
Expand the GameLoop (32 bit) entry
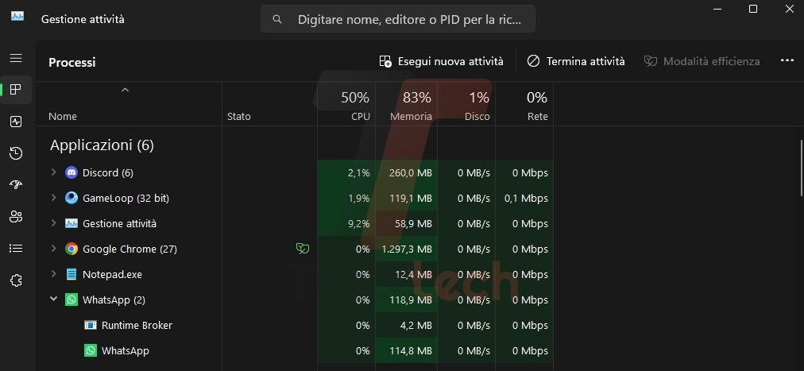(53, 198)
